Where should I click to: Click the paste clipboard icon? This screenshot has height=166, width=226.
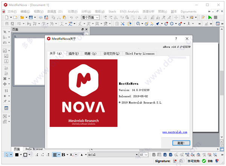click(64, 17)
